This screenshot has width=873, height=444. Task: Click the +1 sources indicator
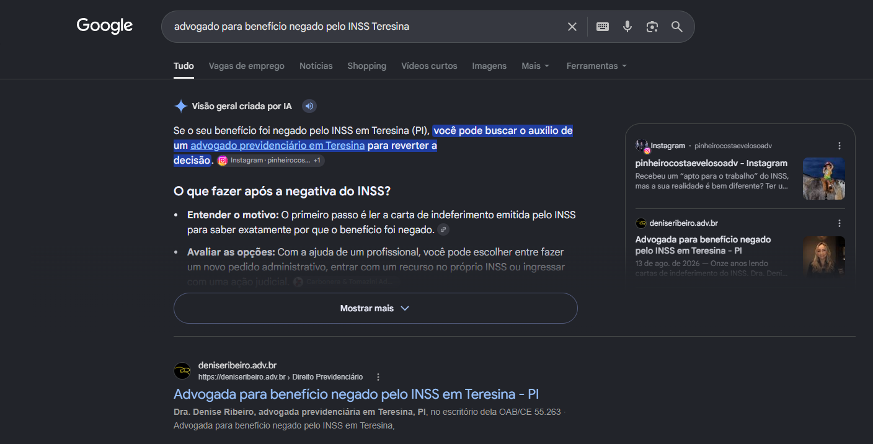317,161
